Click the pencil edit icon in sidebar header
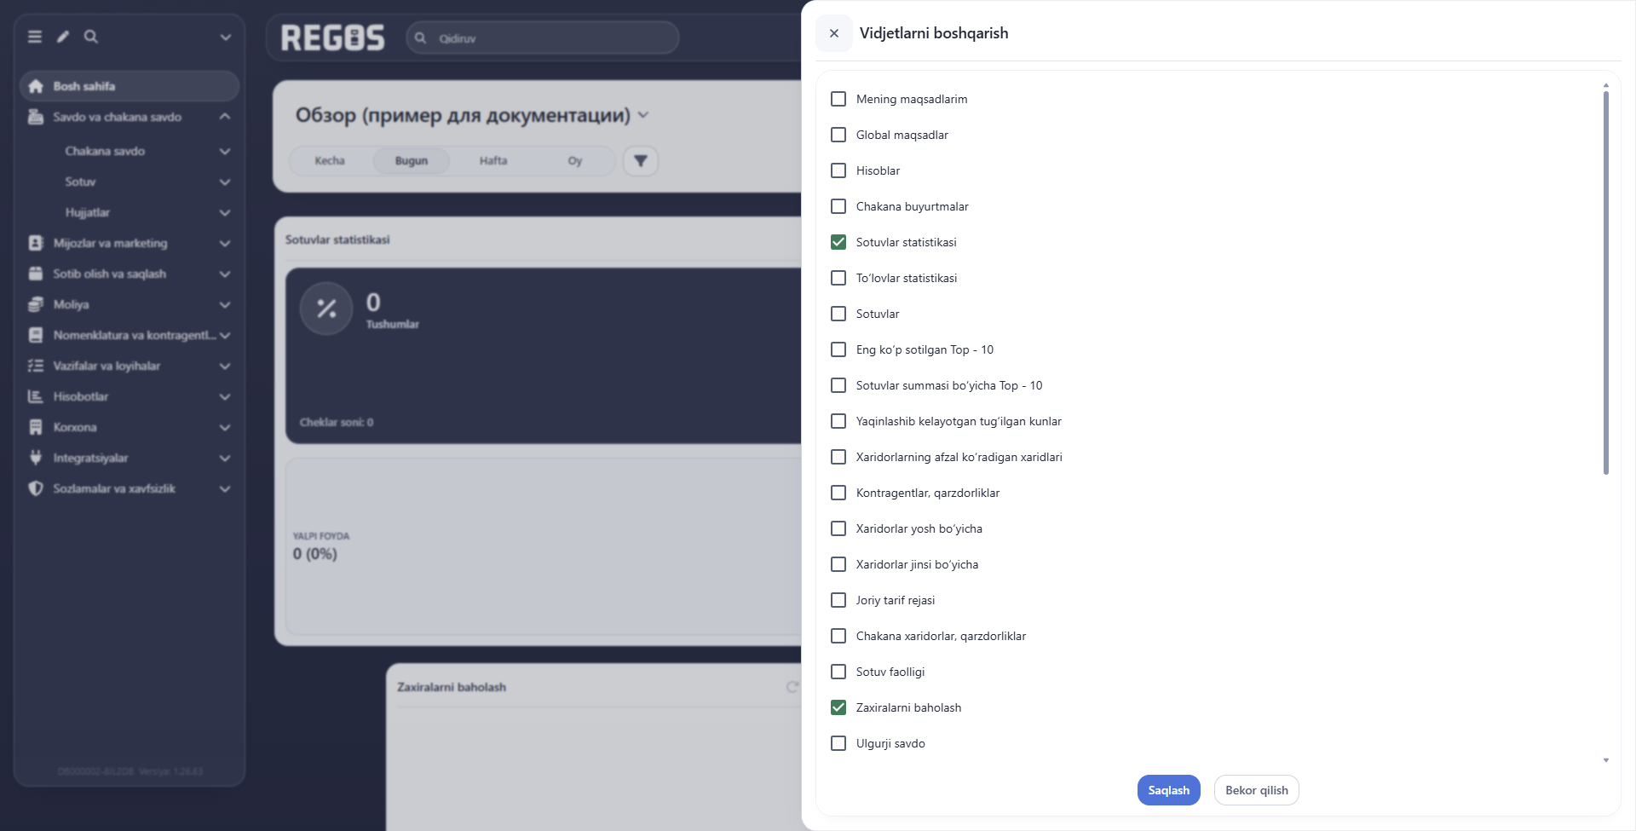Screen dimensions: 1636x831 pyautogui.click(x=63, y=37)
